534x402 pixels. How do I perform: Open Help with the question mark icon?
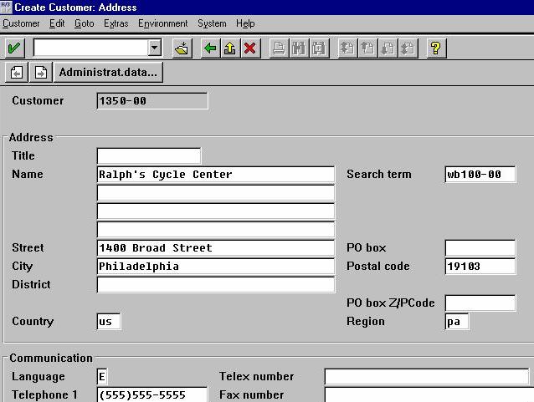pos(434,48)
